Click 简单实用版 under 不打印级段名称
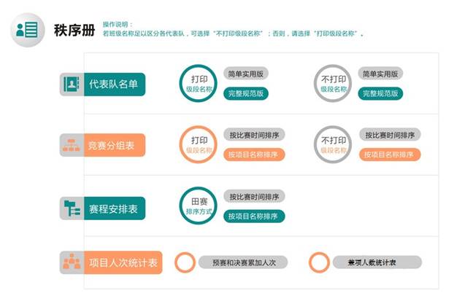 (381, 74)
